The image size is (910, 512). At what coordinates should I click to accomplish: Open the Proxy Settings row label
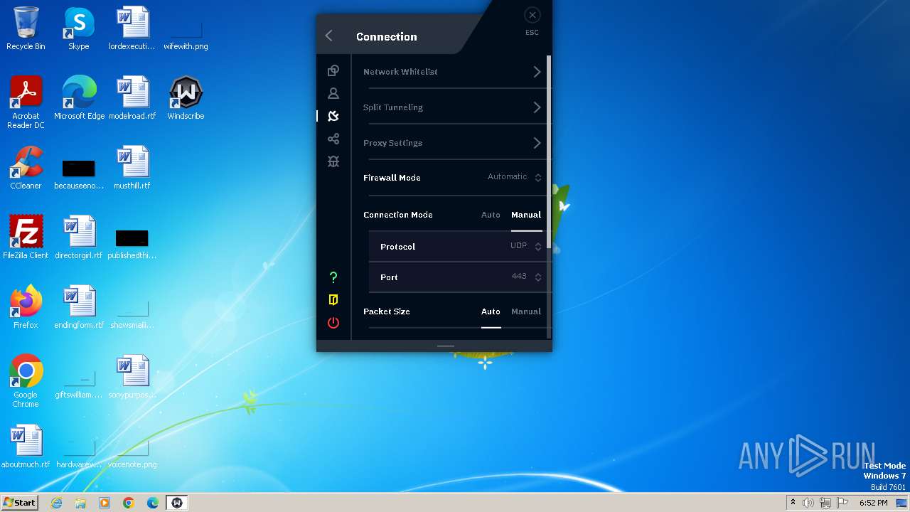(392, 143)
